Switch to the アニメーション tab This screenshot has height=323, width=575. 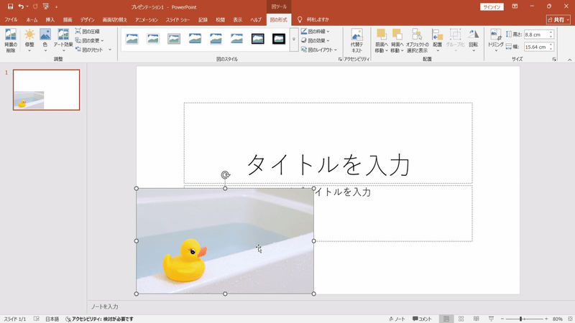(147, 19)
